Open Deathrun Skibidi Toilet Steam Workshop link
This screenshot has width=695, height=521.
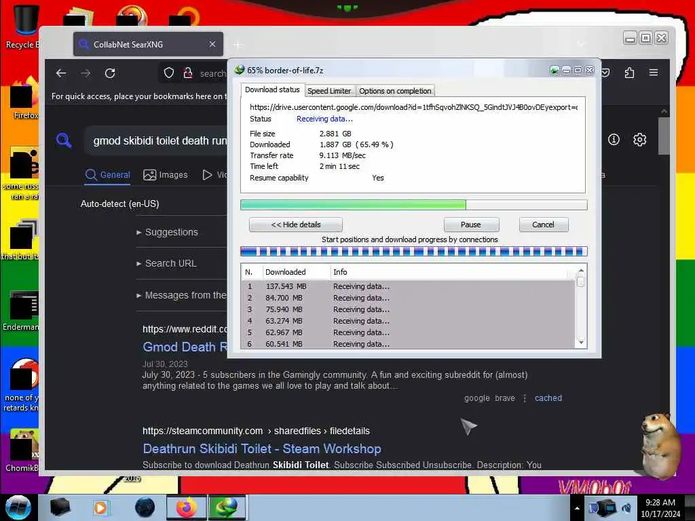[x=262, y=449]
